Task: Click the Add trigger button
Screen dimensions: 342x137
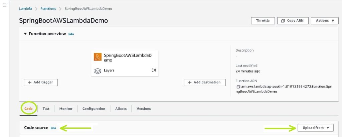Action: (41, 82)
